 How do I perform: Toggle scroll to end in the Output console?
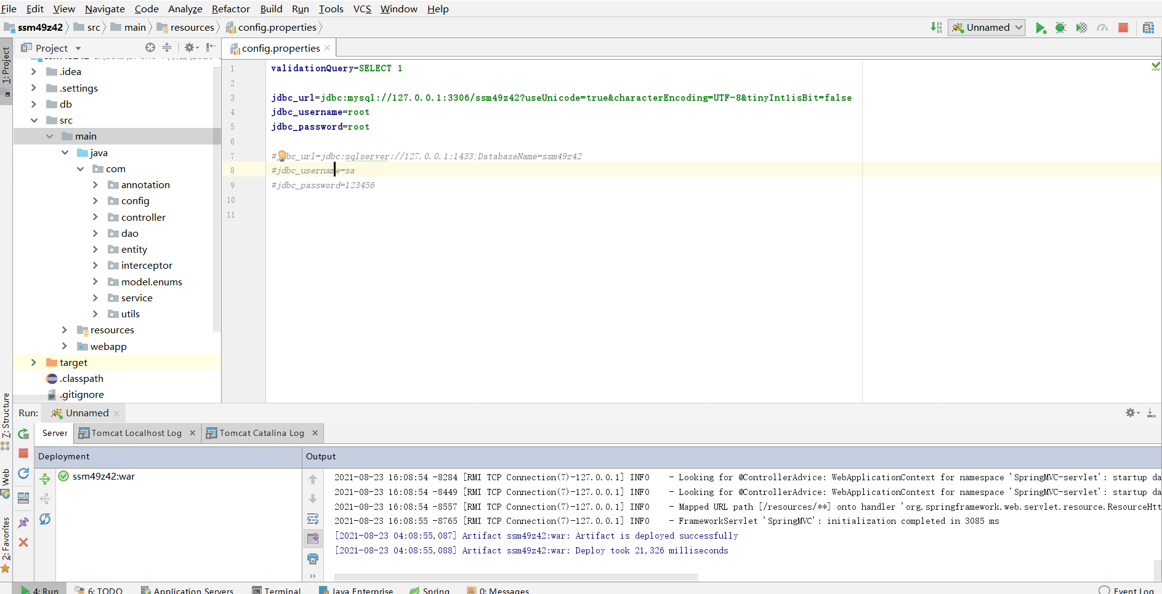(x=313, y=539)
